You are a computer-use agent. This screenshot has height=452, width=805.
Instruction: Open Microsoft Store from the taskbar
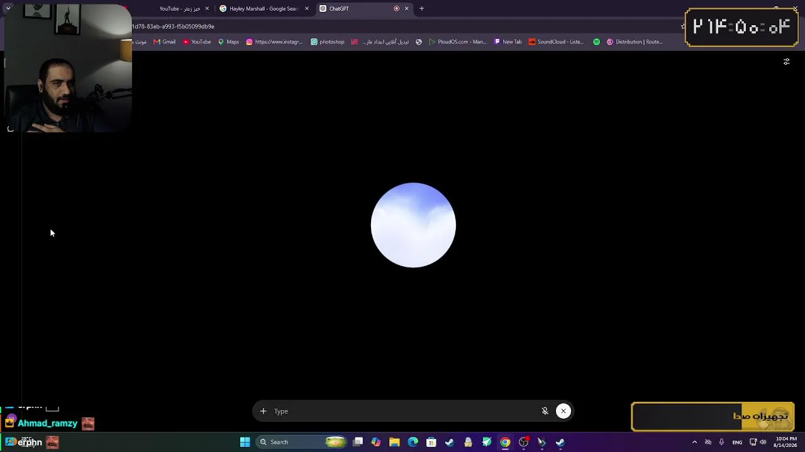pyautogui.click(x=431, y=442)
